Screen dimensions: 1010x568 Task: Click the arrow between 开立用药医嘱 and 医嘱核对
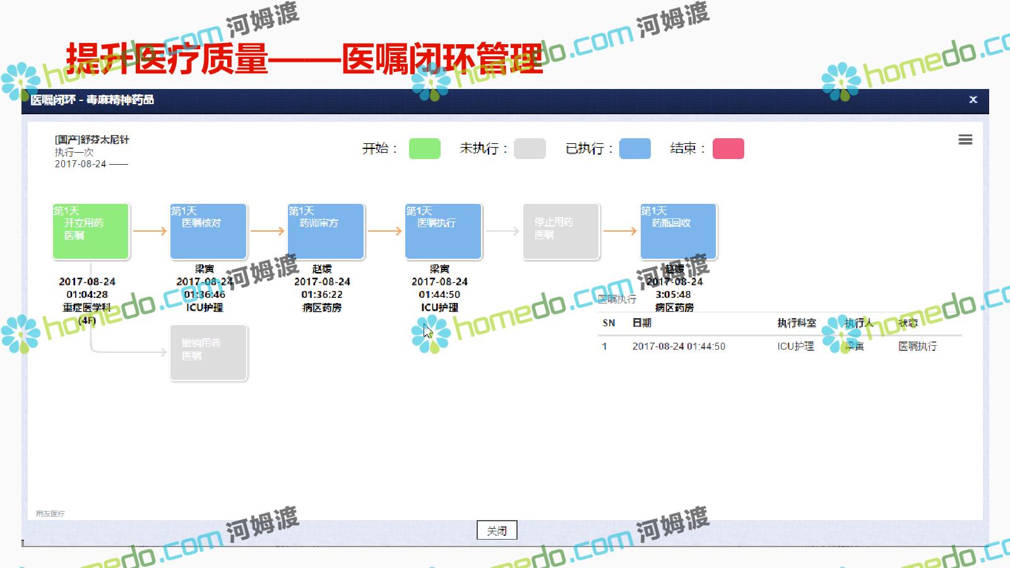coord(150,231)
